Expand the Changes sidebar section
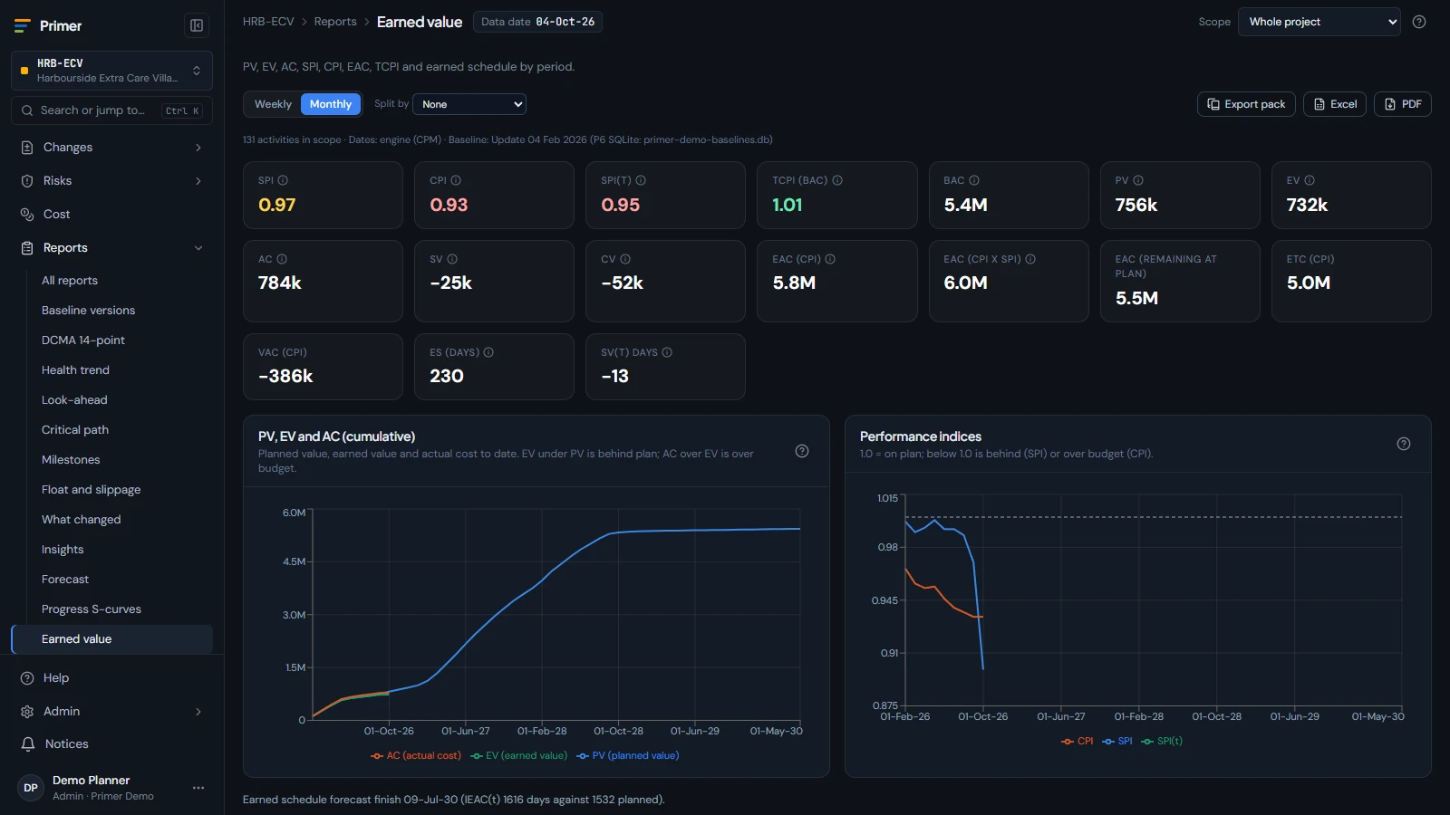 [111, 147]
